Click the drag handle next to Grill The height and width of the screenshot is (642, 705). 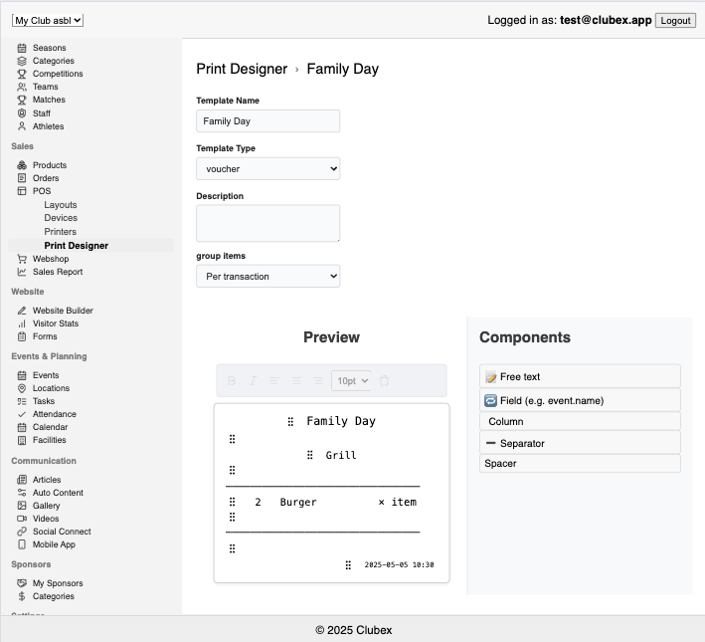(310, 455)
